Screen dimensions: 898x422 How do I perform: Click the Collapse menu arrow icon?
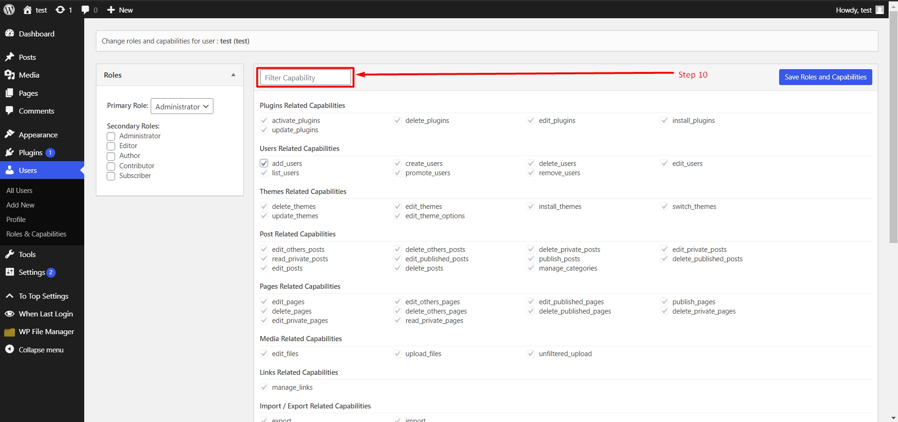coord(9,349)
